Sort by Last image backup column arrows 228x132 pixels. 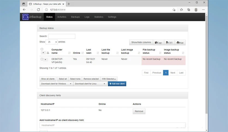point(139,53)
